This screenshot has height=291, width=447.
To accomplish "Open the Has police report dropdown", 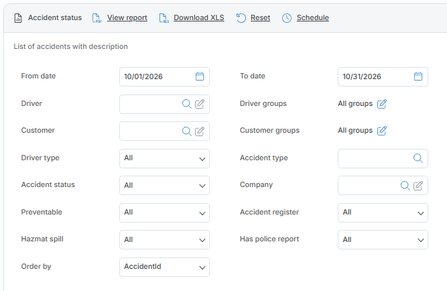I will point(383,239).
